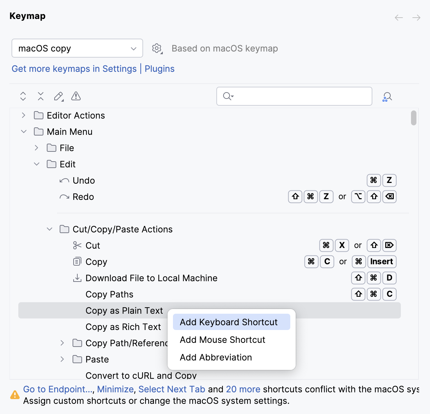Click the scissors icon beside Cut
Viewport: 430px width, 414px height.
click(x=77, y=245)
